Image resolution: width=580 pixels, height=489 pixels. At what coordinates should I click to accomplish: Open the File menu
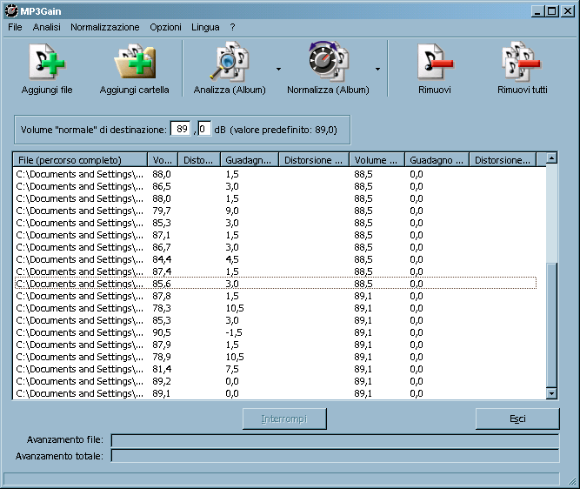coord(15,27)
